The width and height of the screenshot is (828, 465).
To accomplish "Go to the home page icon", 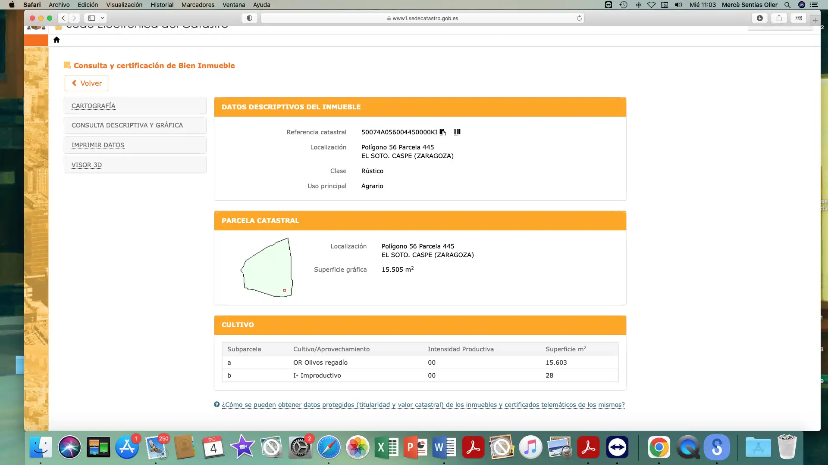I will 56,40.
